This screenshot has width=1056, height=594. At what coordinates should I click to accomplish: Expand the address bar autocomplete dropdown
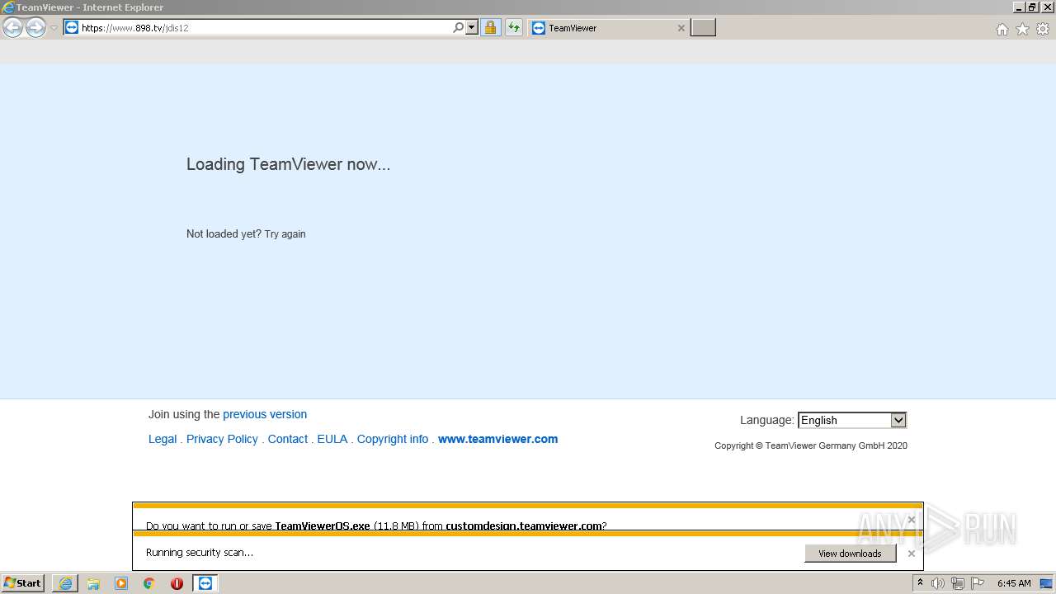coord(472,27)
